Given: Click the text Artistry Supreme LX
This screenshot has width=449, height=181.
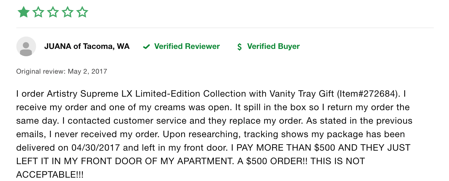Looking at the screenshot, I should pyautogui.click(x=90, y=94).
